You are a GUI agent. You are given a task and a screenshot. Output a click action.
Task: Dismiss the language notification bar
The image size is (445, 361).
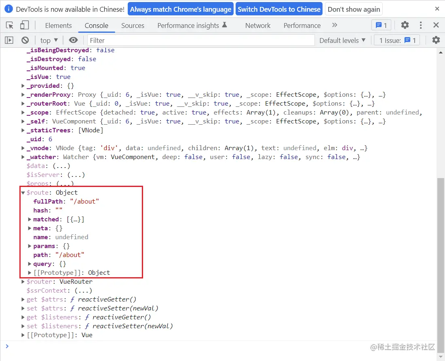pyautogui.click(x=437, y=9)
